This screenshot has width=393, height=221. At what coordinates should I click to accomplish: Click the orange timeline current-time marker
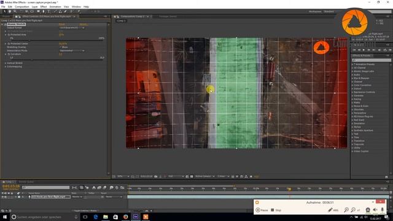tap(289, 189)
